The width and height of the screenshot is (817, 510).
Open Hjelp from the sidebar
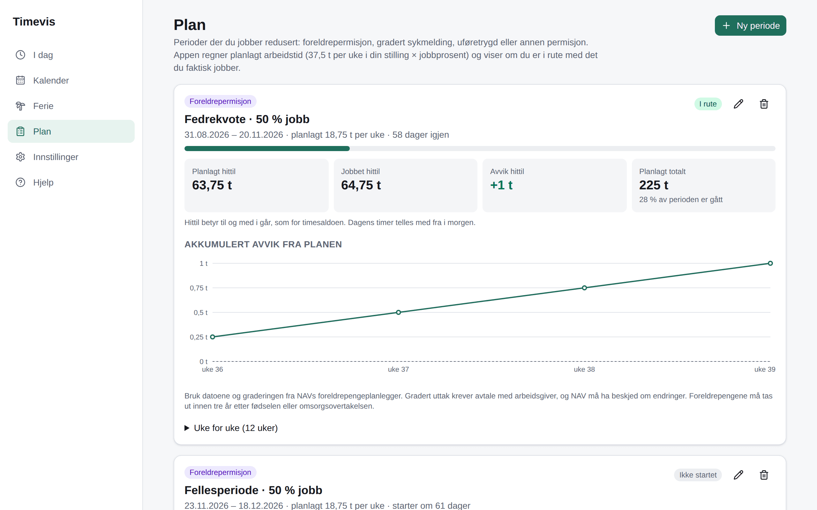[x=71, y=182]
